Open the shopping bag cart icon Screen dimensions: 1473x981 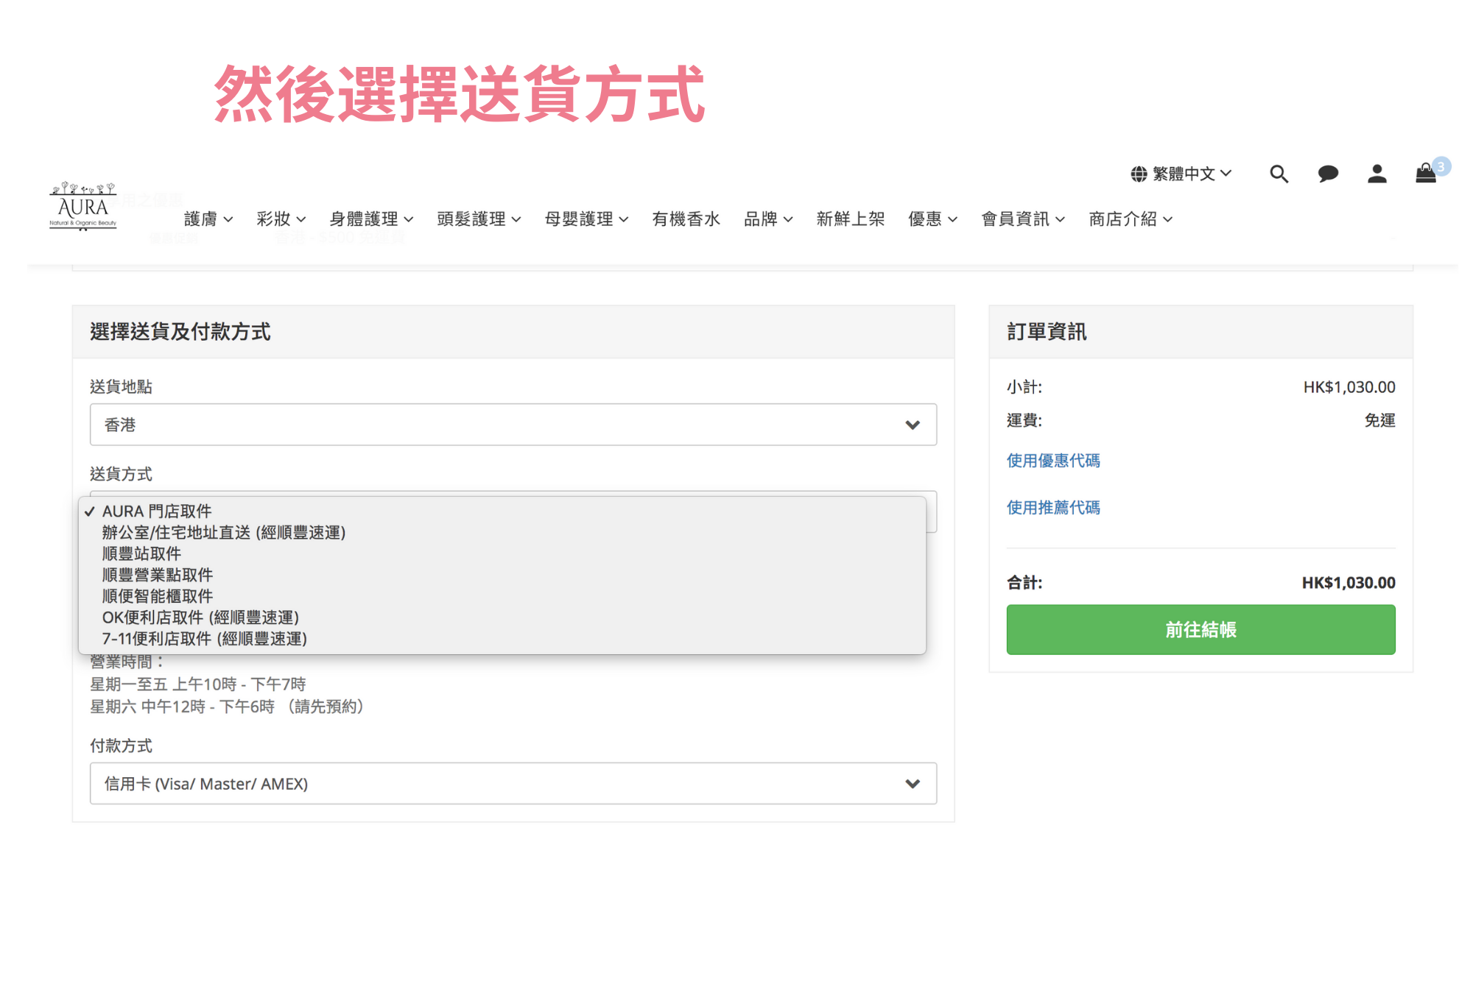pyautogui.click(x=1426, y=174)
